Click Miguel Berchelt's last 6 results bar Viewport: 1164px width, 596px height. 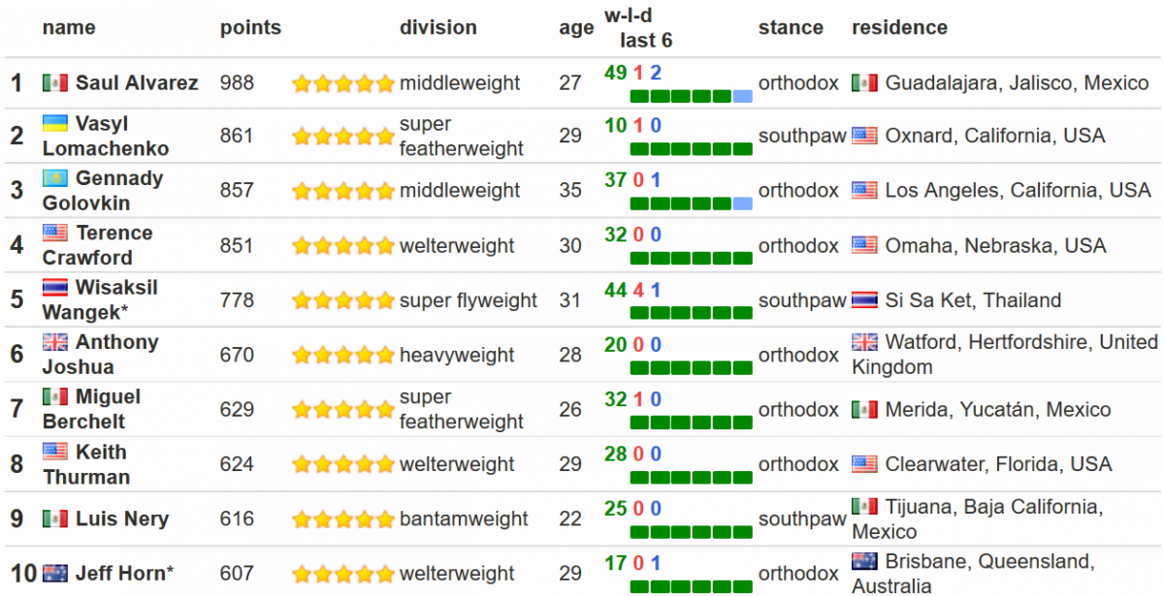(x=691, y=423)
